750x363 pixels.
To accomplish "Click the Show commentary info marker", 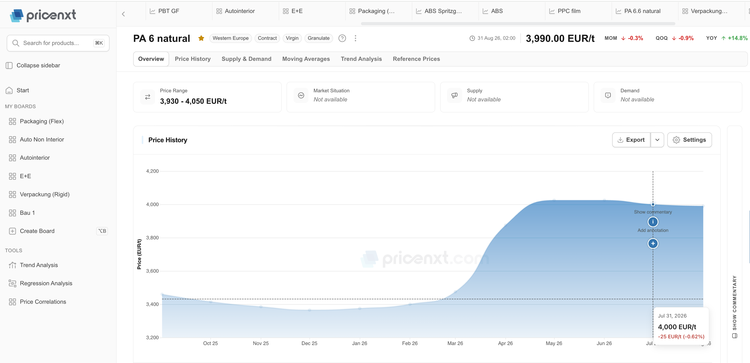I will (x=653, y=222).
